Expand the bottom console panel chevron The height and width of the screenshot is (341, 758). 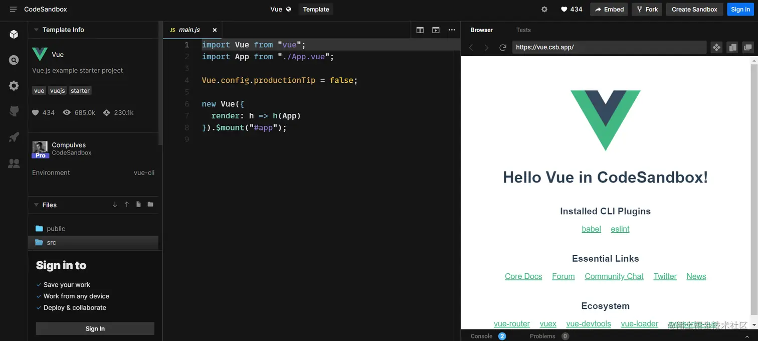(x=747, y=336)
